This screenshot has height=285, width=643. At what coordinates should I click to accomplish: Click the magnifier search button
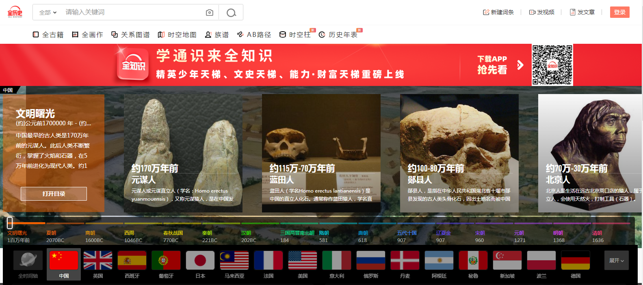coord(231,13)
